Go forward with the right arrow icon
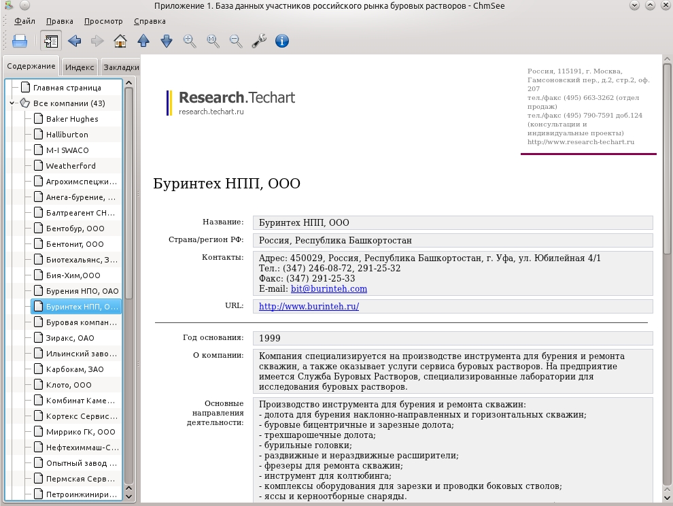 [97, 41]
